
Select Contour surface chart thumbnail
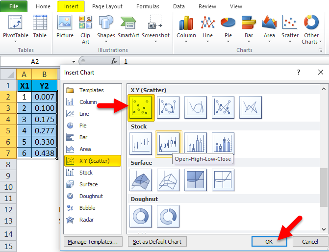196,180
